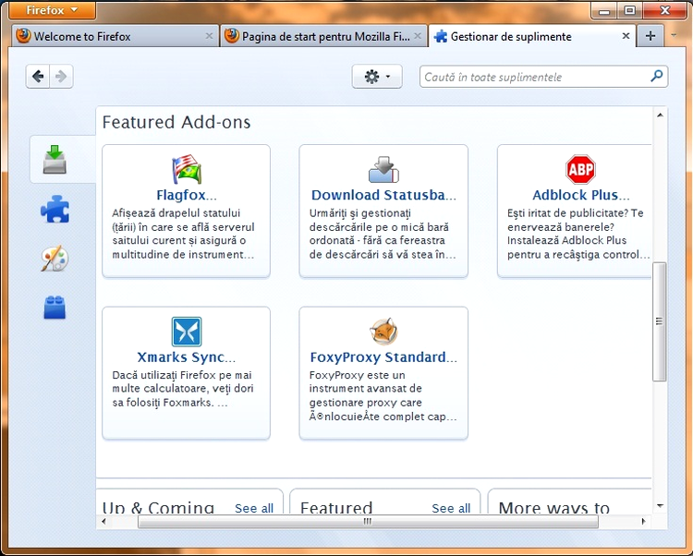
Task: Open the Download Statusbar add-on link
Action: 383,195
